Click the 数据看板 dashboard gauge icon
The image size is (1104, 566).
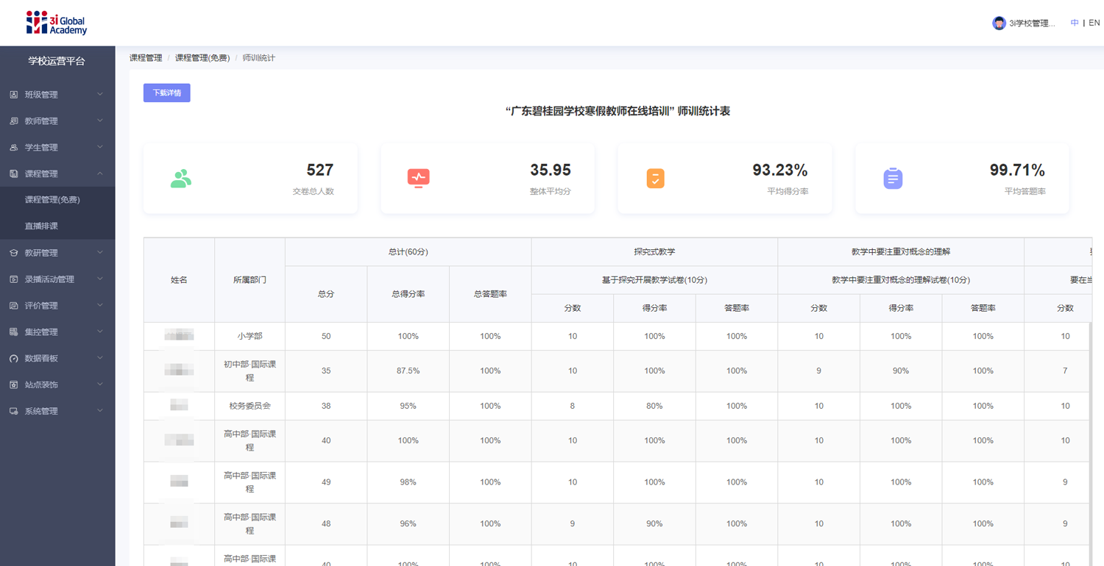pyautogui.click(x=14, y=359)
